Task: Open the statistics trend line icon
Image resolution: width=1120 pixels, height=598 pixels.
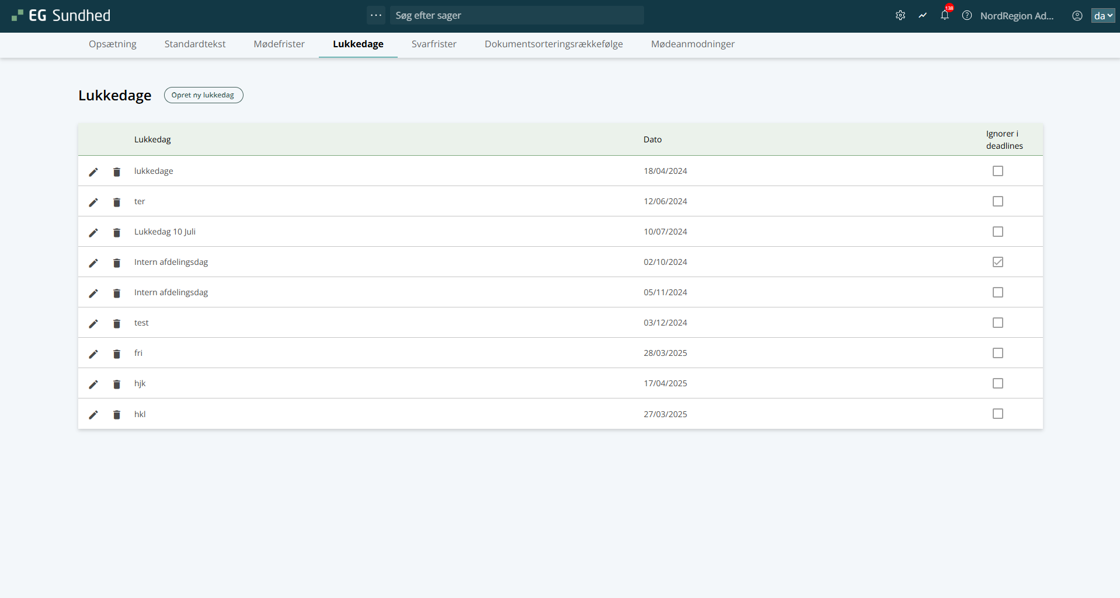Action: click(923, 16)
